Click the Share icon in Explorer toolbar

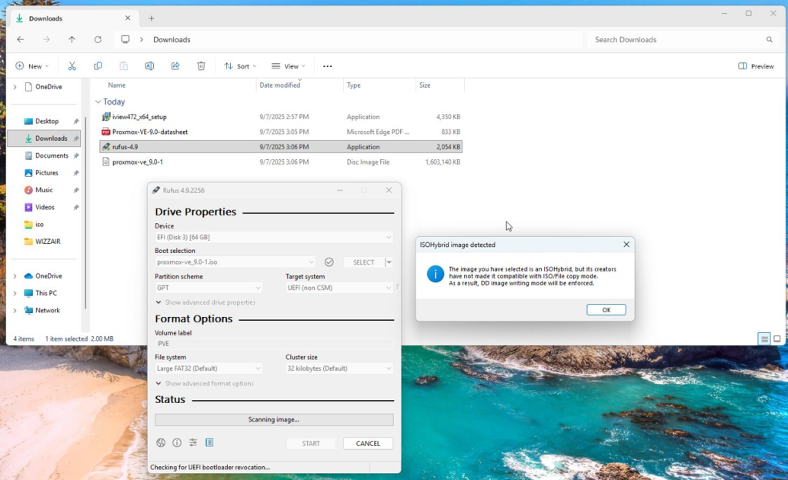[x=175, y=66]
